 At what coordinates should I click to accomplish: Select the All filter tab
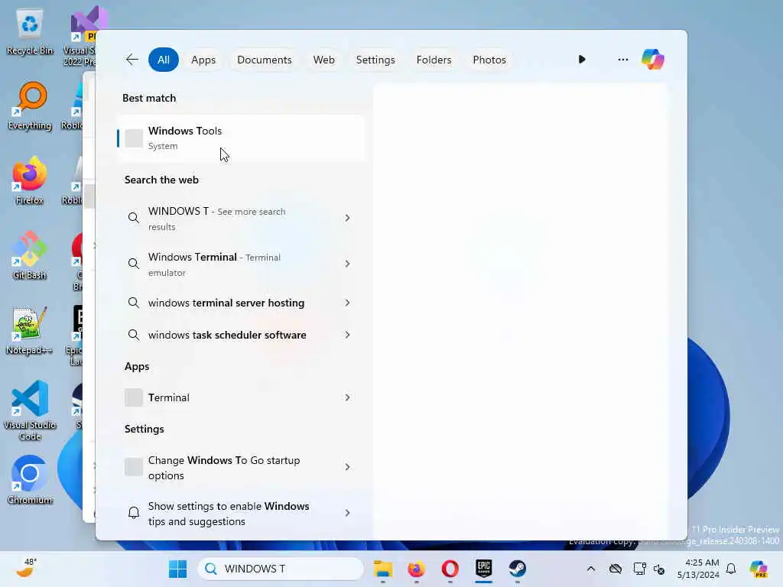tap(164, 60)
